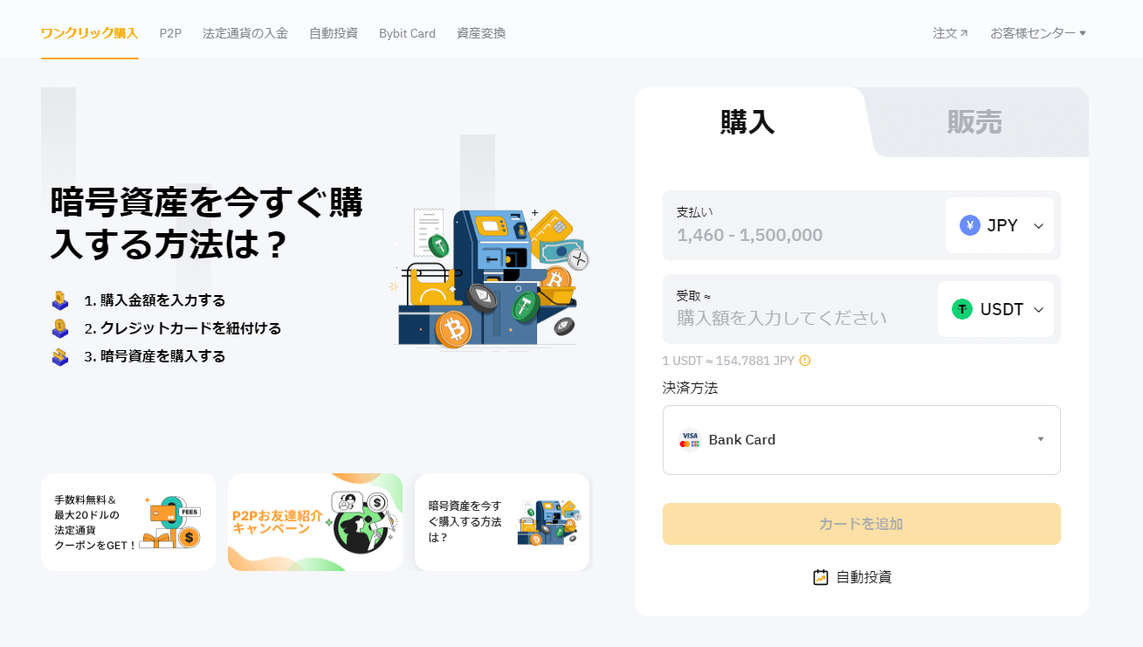This screenshot has height=647, width=1143.
Task: Click the auto-invest calendar icon
Action: [x=821, y=577]
